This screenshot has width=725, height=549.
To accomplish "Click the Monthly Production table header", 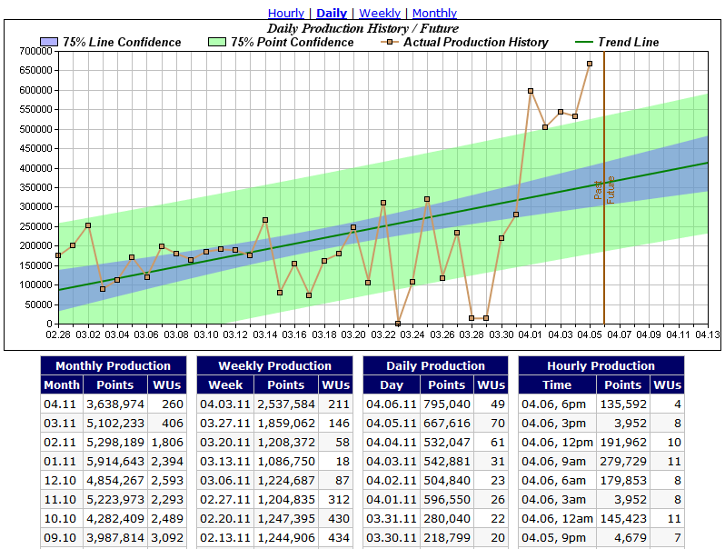I will 114,365.
